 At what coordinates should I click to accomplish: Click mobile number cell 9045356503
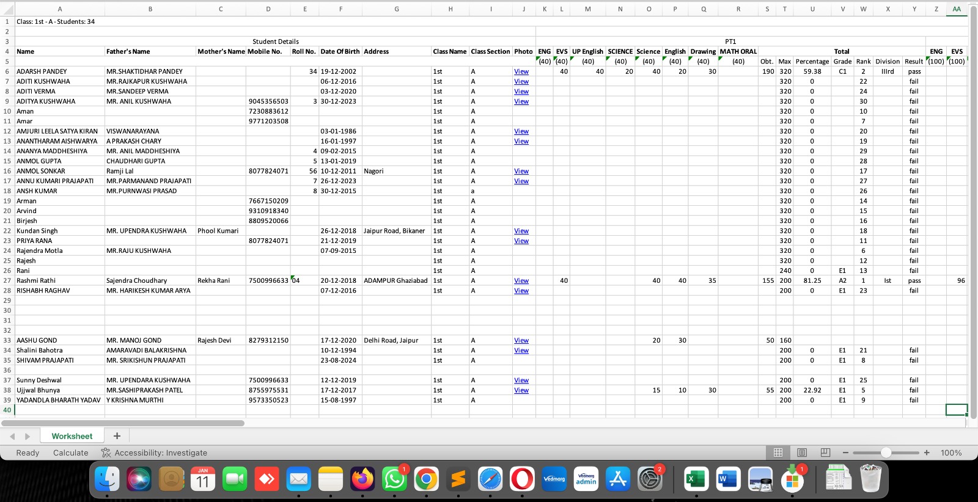tap(268, 101)
